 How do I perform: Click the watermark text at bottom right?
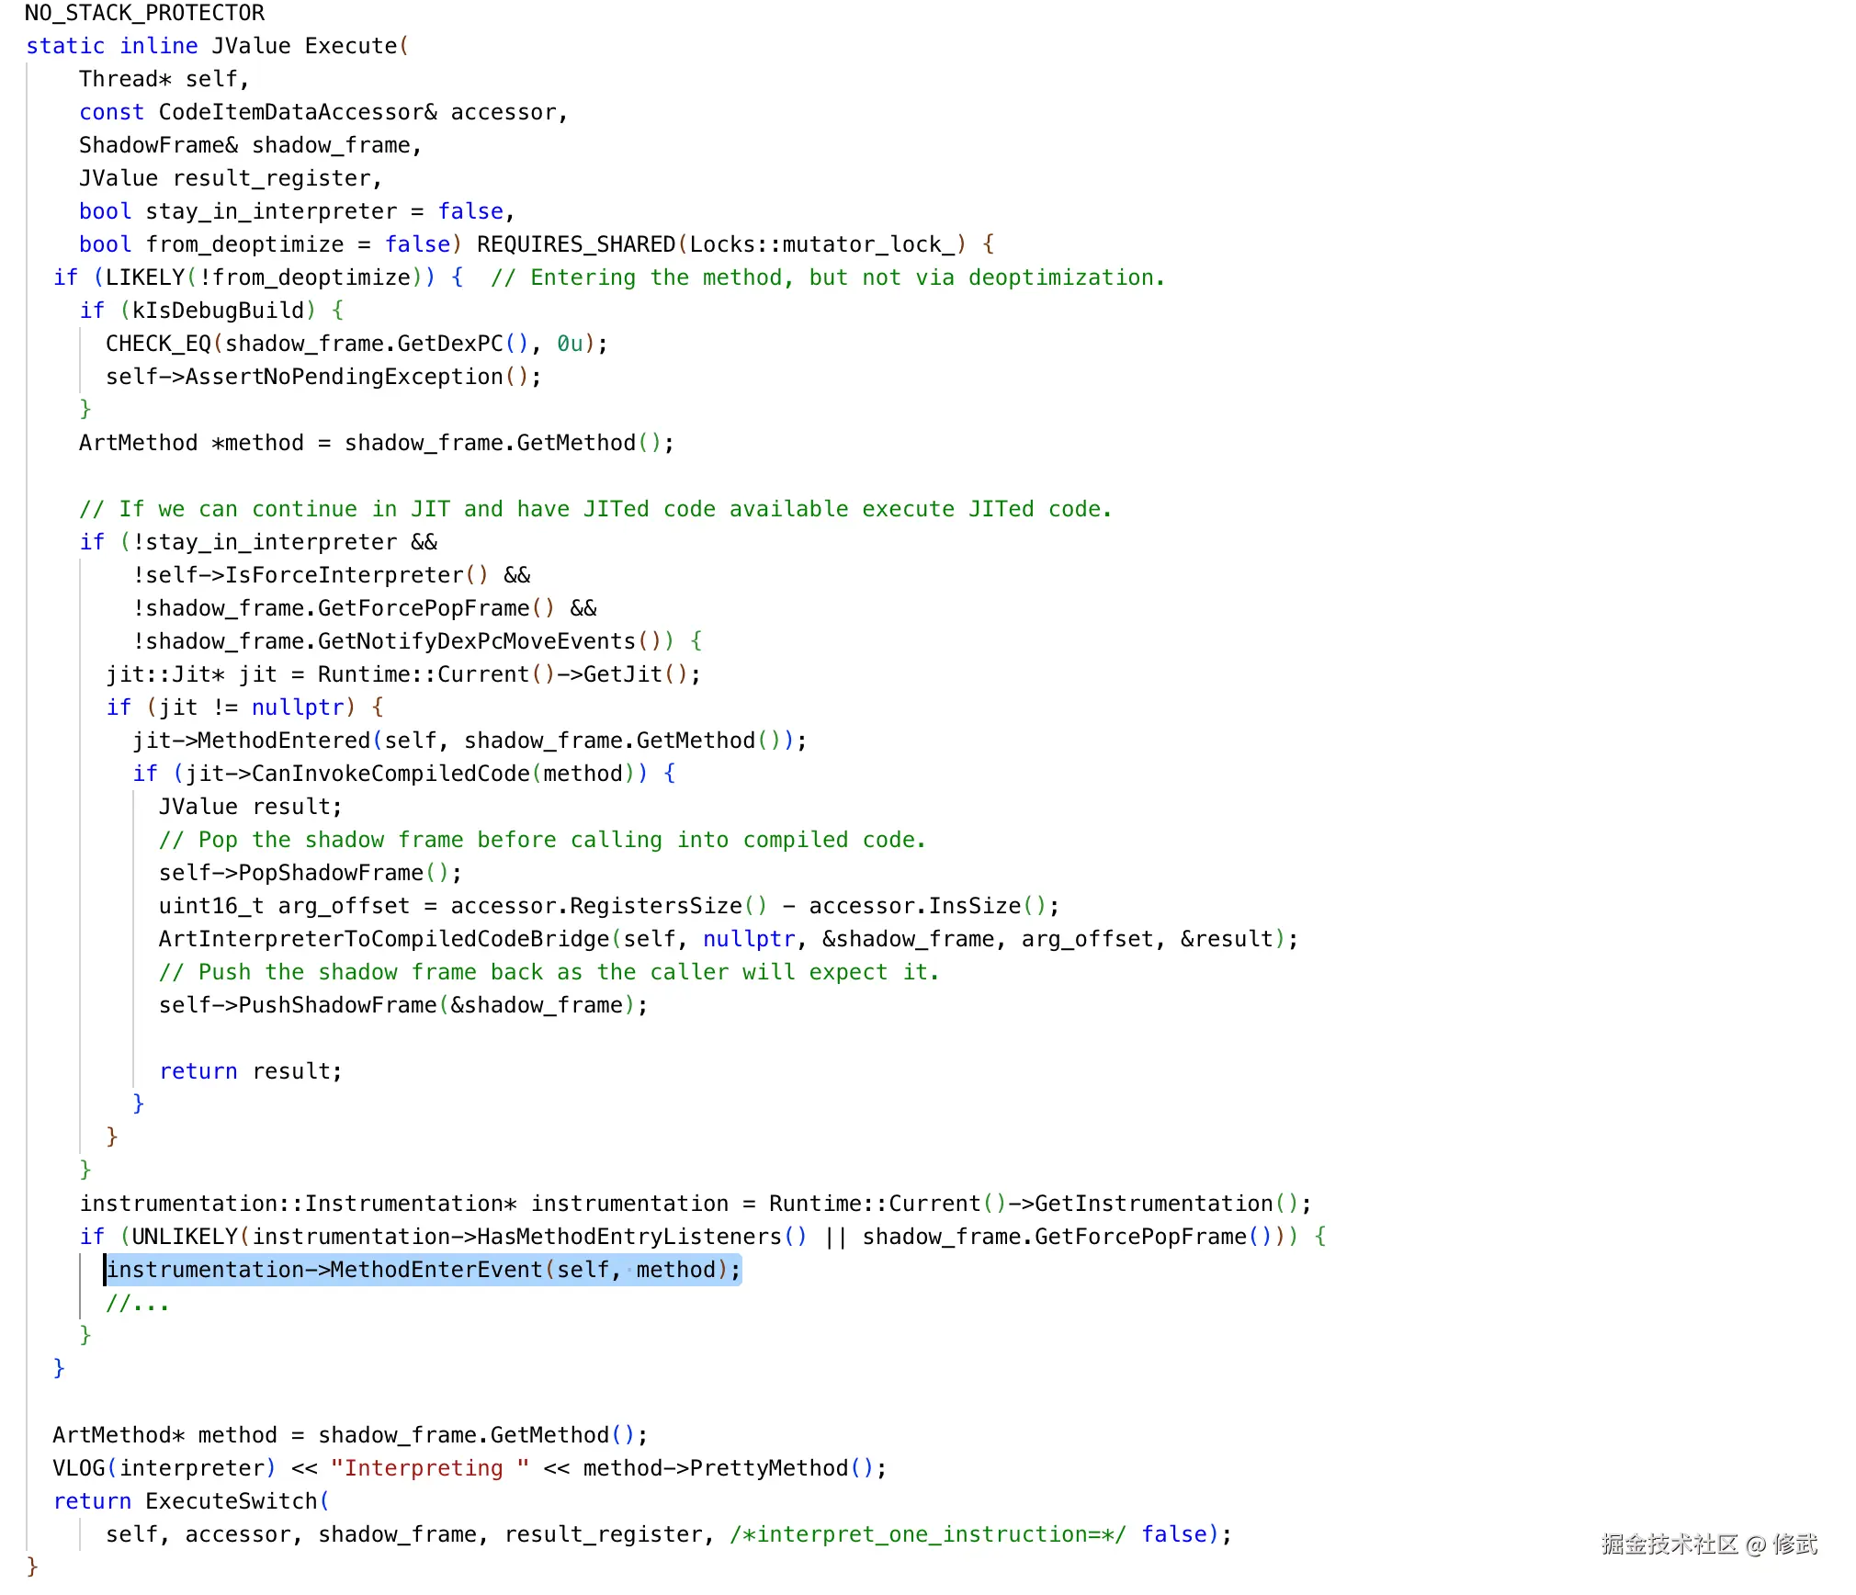1708,1544
